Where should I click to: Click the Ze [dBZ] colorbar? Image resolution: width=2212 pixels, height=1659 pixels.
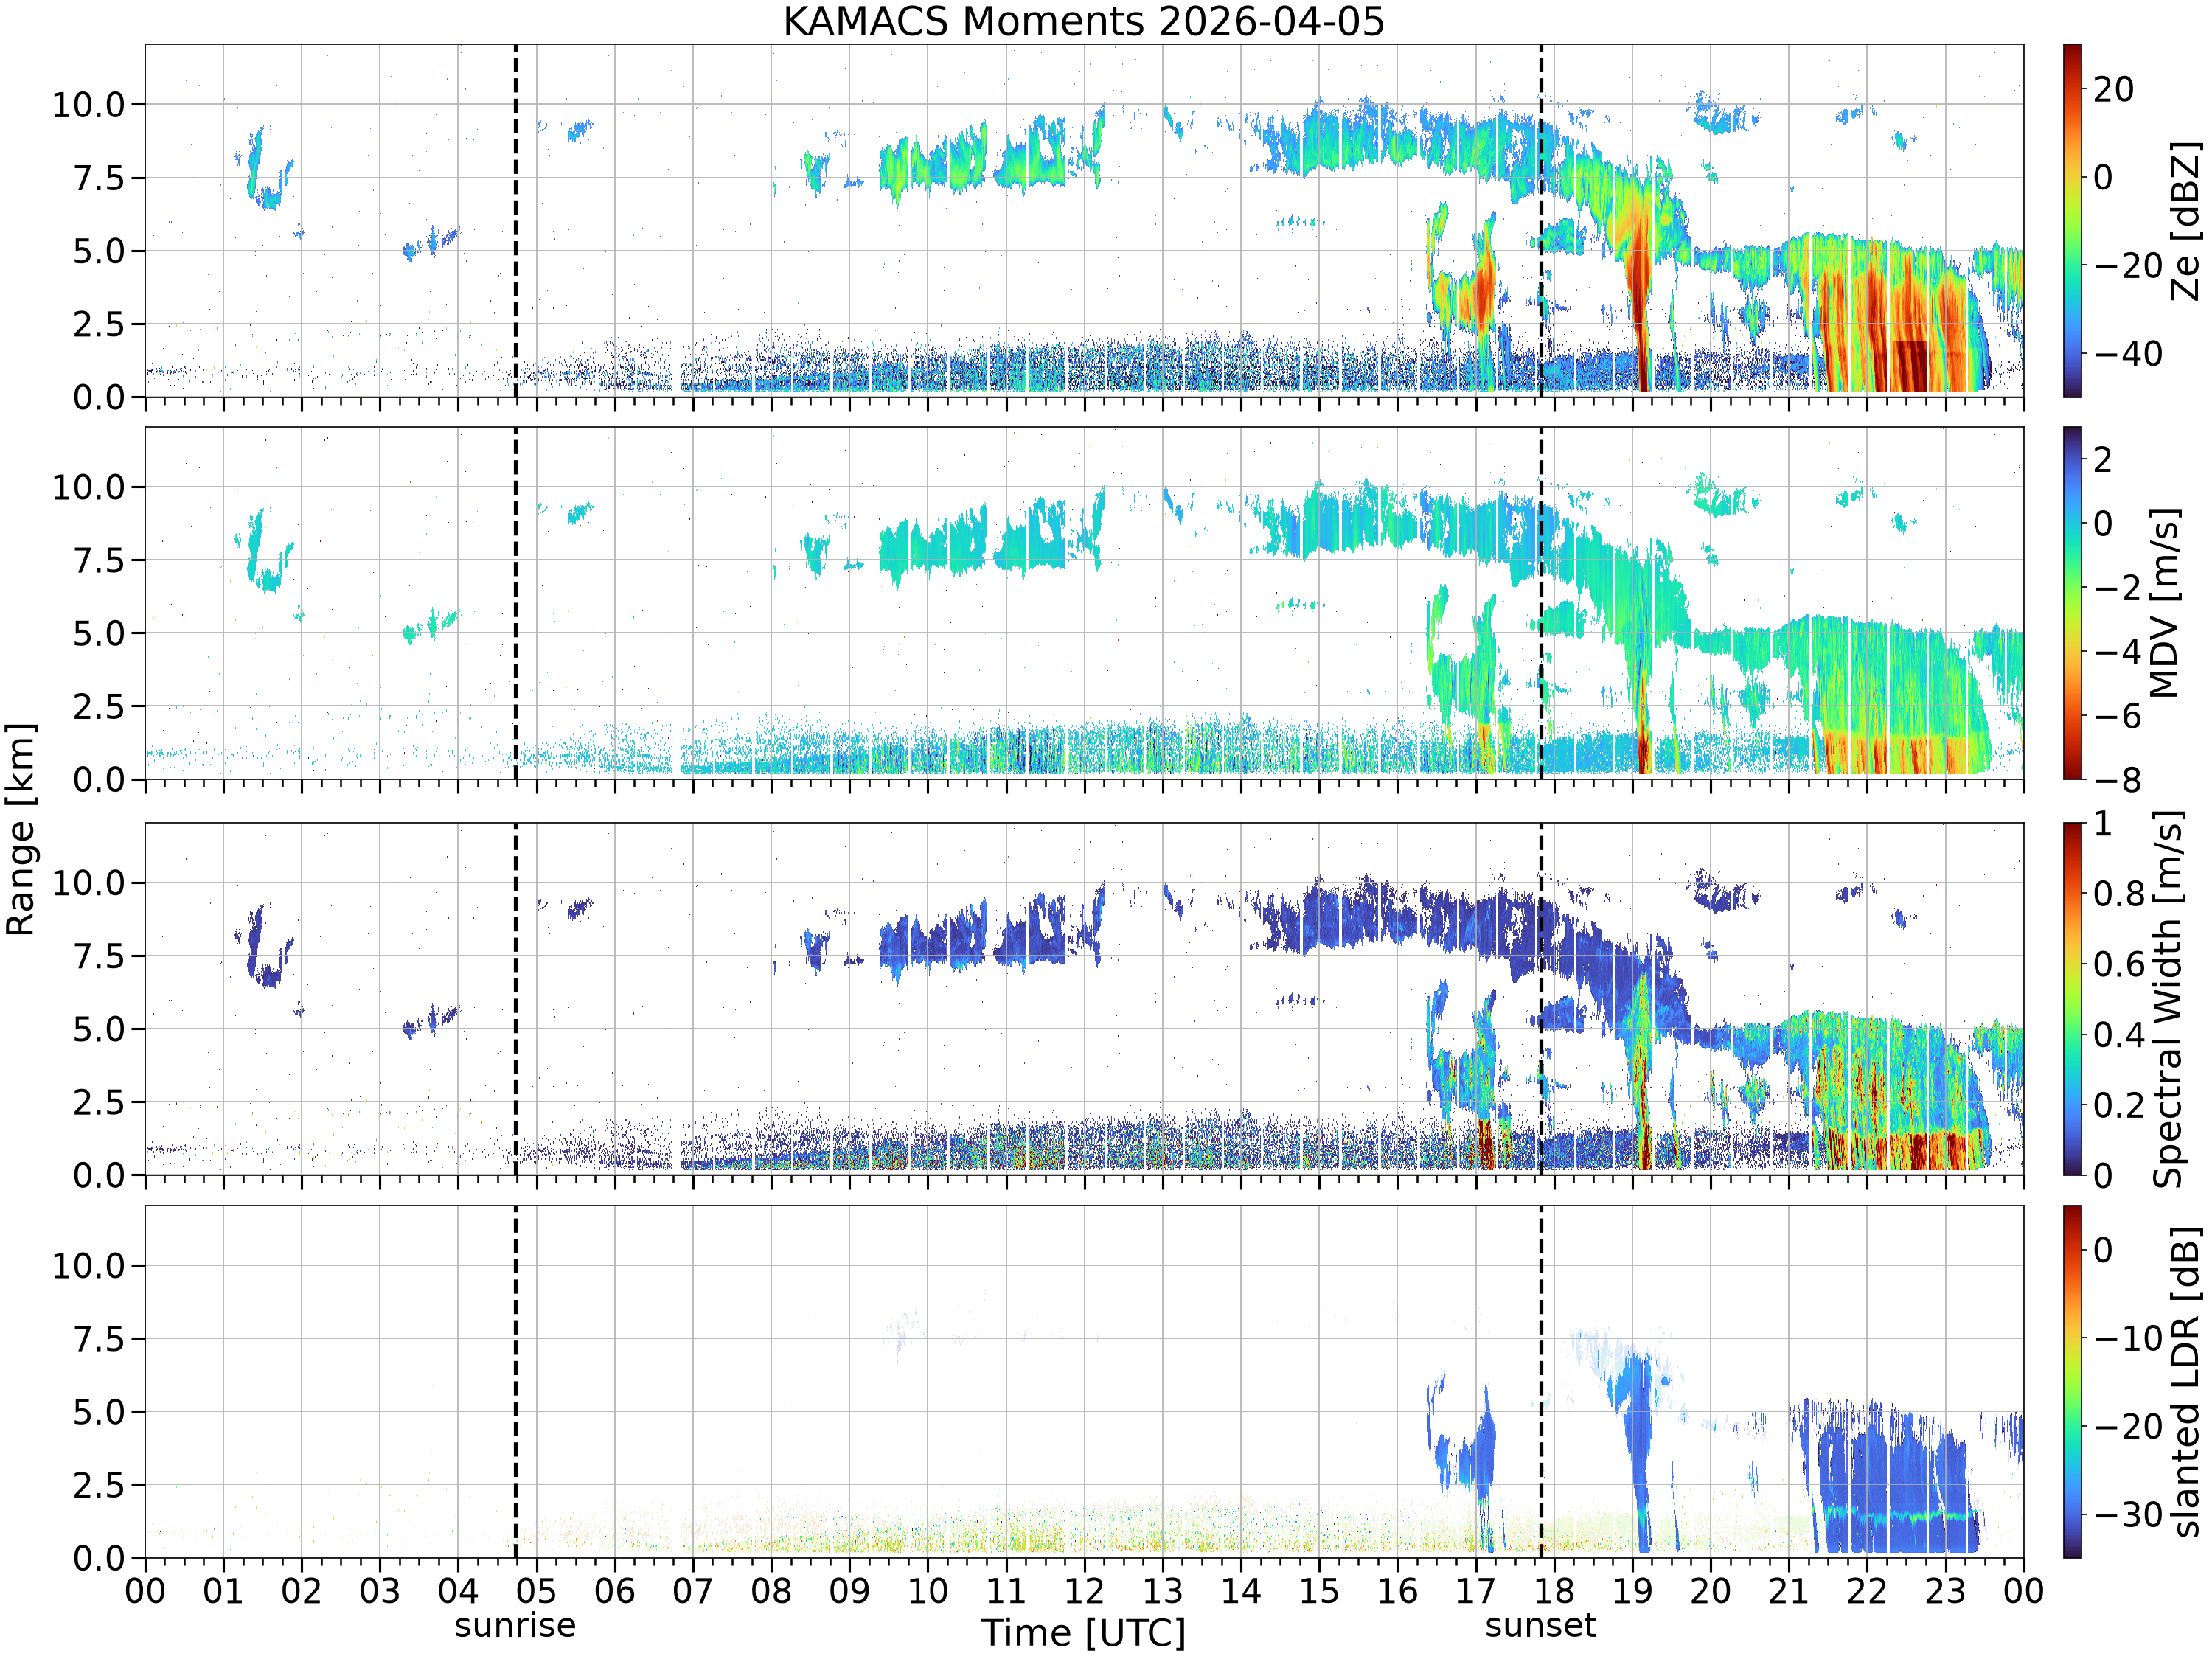[2072, 220]
